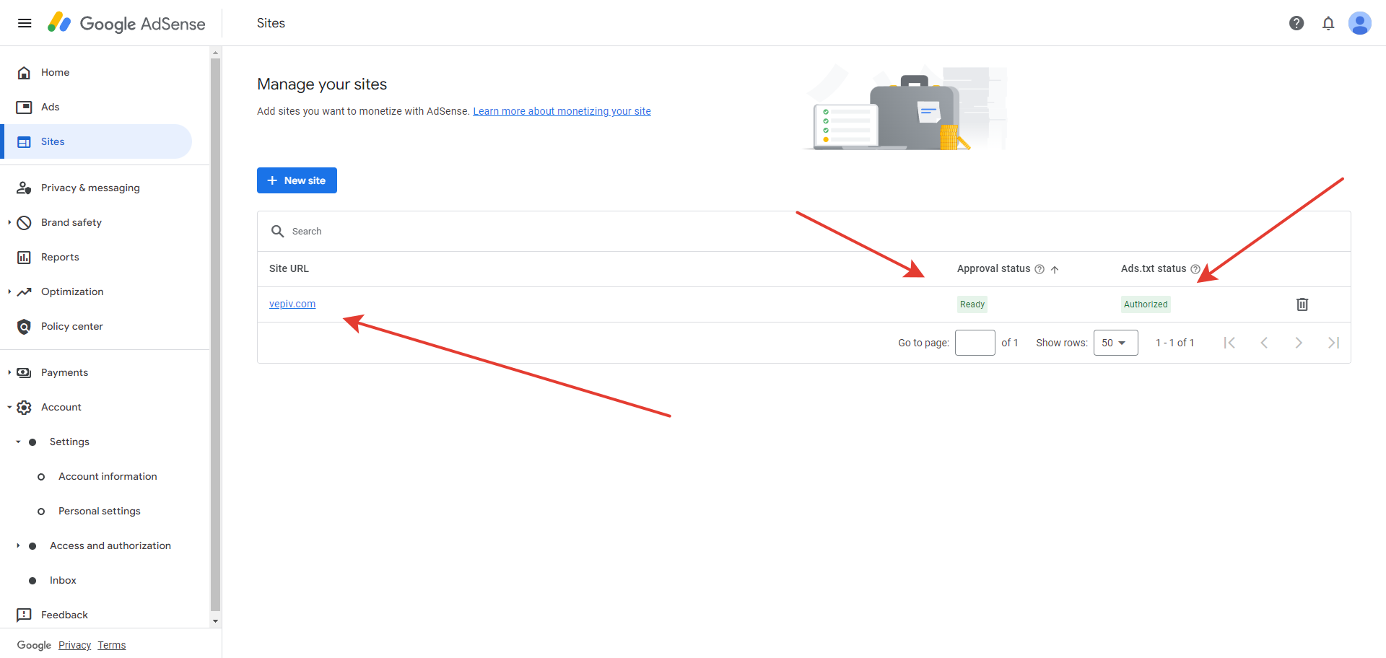Open the hamburger main menu

pyautogui.click(x=25, y=23)
